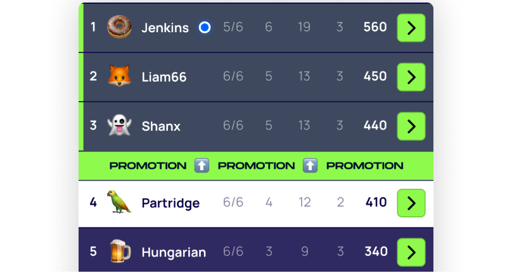The image size is (512, 273).
Task: Click the first up-arrow icon in the promotion banner
Action: (x=202, y=166)
